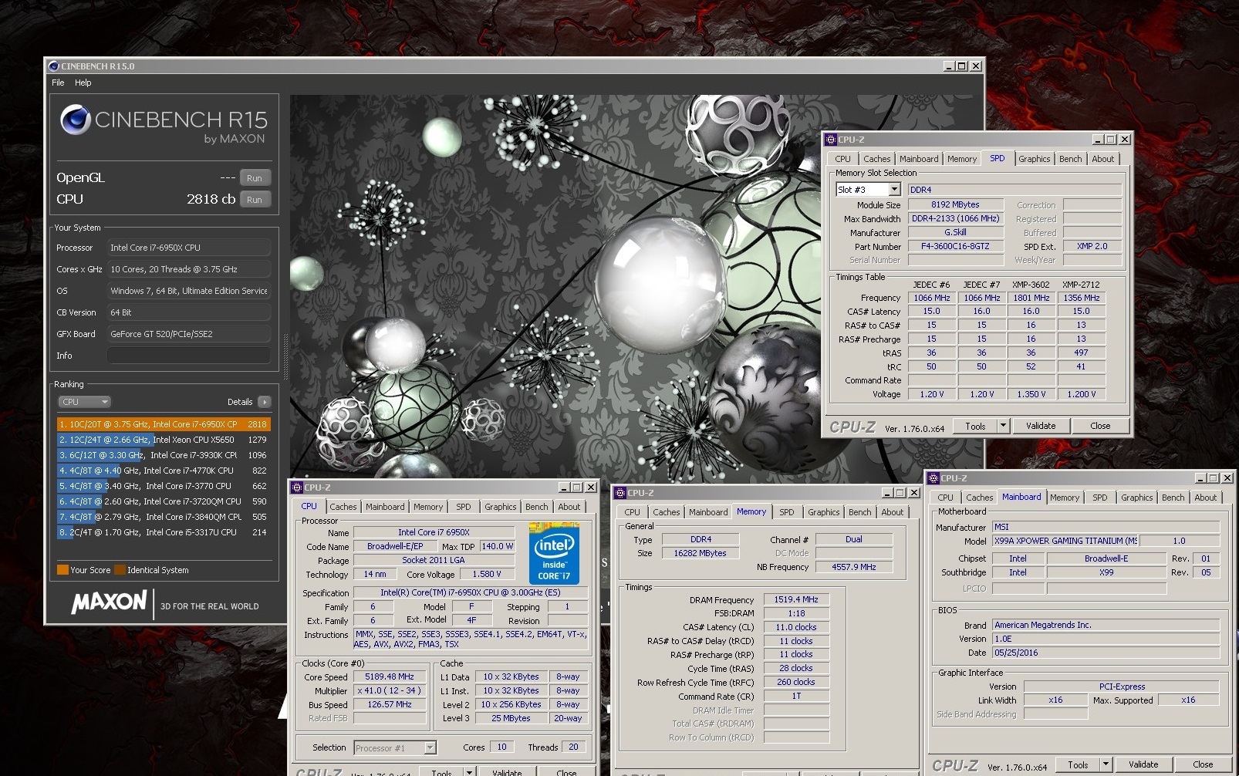Viewport: 1239px width, 776px height.
Task: Select the Caches tab in the SPD window
Action: click(876, 159)
